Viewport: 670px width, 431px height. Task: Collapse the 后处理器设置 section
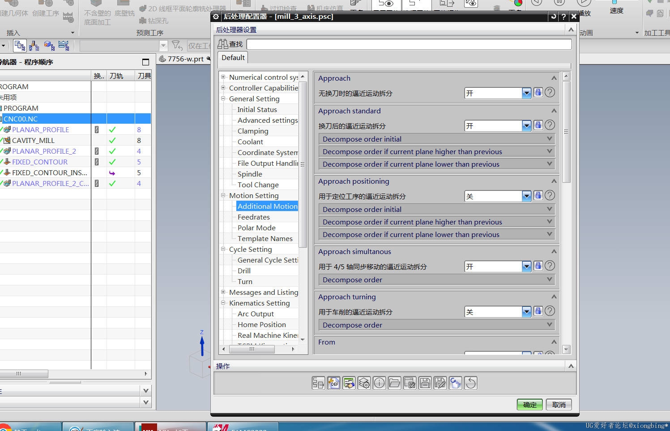[x=571, y=30]
